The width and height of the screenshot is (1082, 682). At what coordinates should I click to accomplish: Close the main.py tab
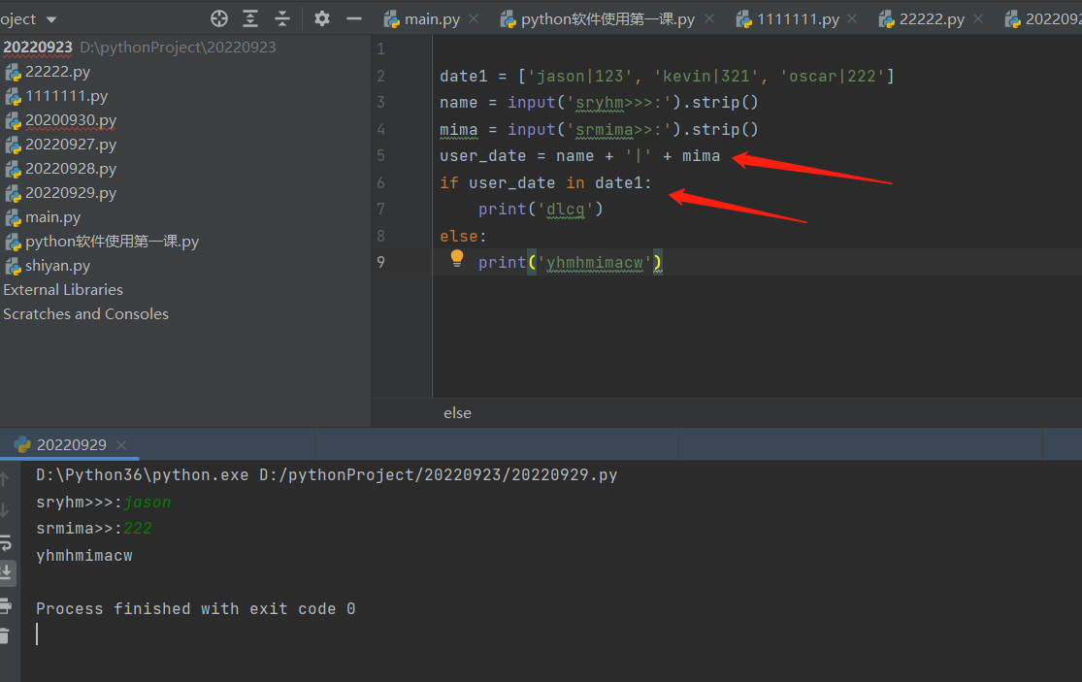tap(474, 19)
